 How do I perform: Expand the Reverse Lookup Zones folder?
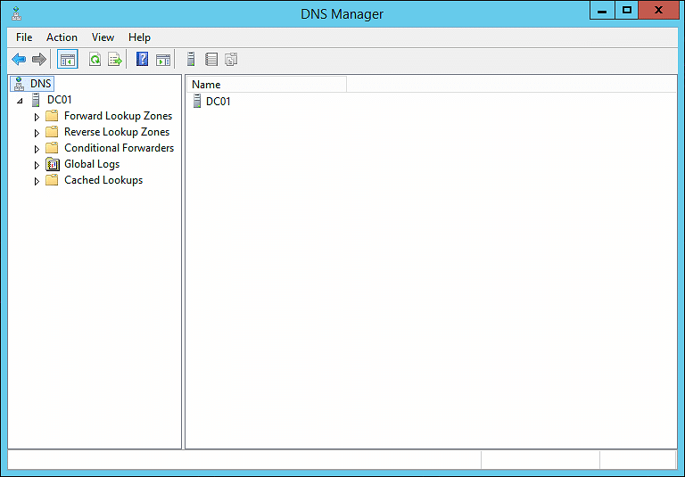(x=37, y=133)
